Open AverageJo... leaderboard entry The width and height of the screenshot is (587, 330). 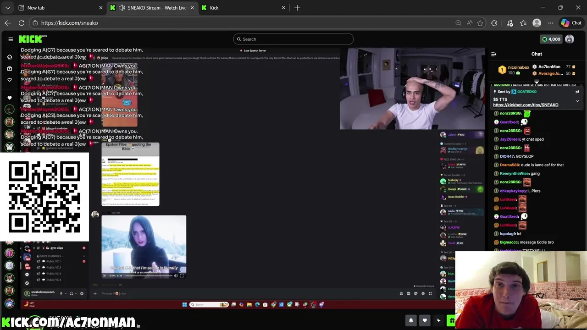pyautogui.click(x=550, y=73)
